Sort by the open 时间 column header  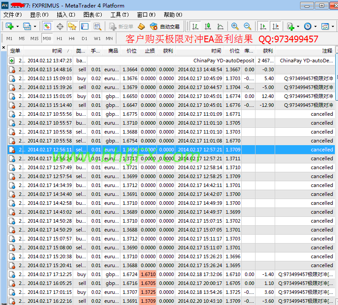point(48,51)
